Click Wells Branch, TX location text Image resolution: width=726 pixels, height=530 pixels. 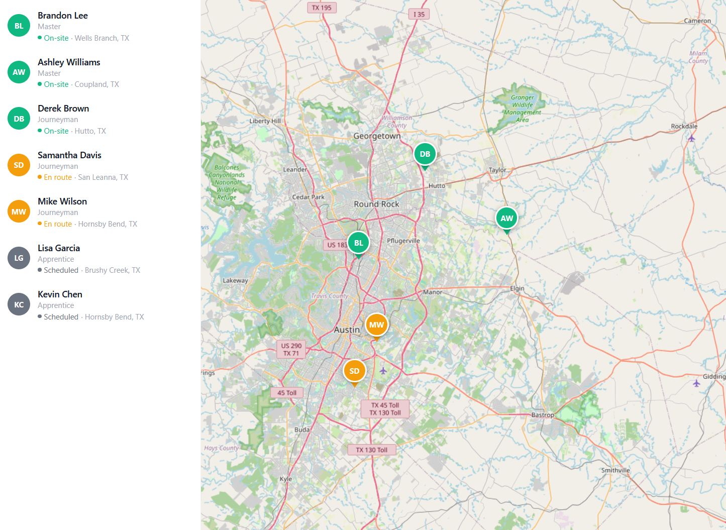[x=102, y=38]
